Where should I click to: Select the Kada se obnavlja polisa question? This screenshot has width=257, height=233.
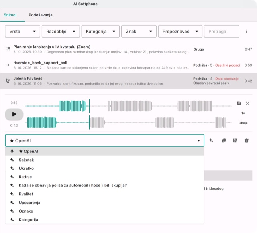tap(104, 185)
